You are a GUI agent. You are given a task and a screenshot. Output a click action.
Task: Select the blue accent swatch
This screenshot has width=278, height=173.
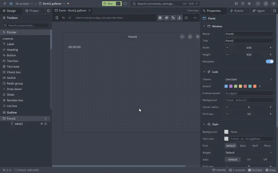coord(226,86)
